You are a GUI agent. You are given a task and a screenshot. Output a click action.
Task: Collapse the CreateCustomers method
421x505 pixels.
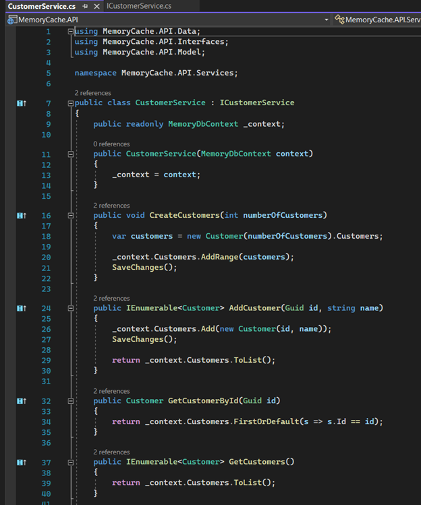coord(71,216)
